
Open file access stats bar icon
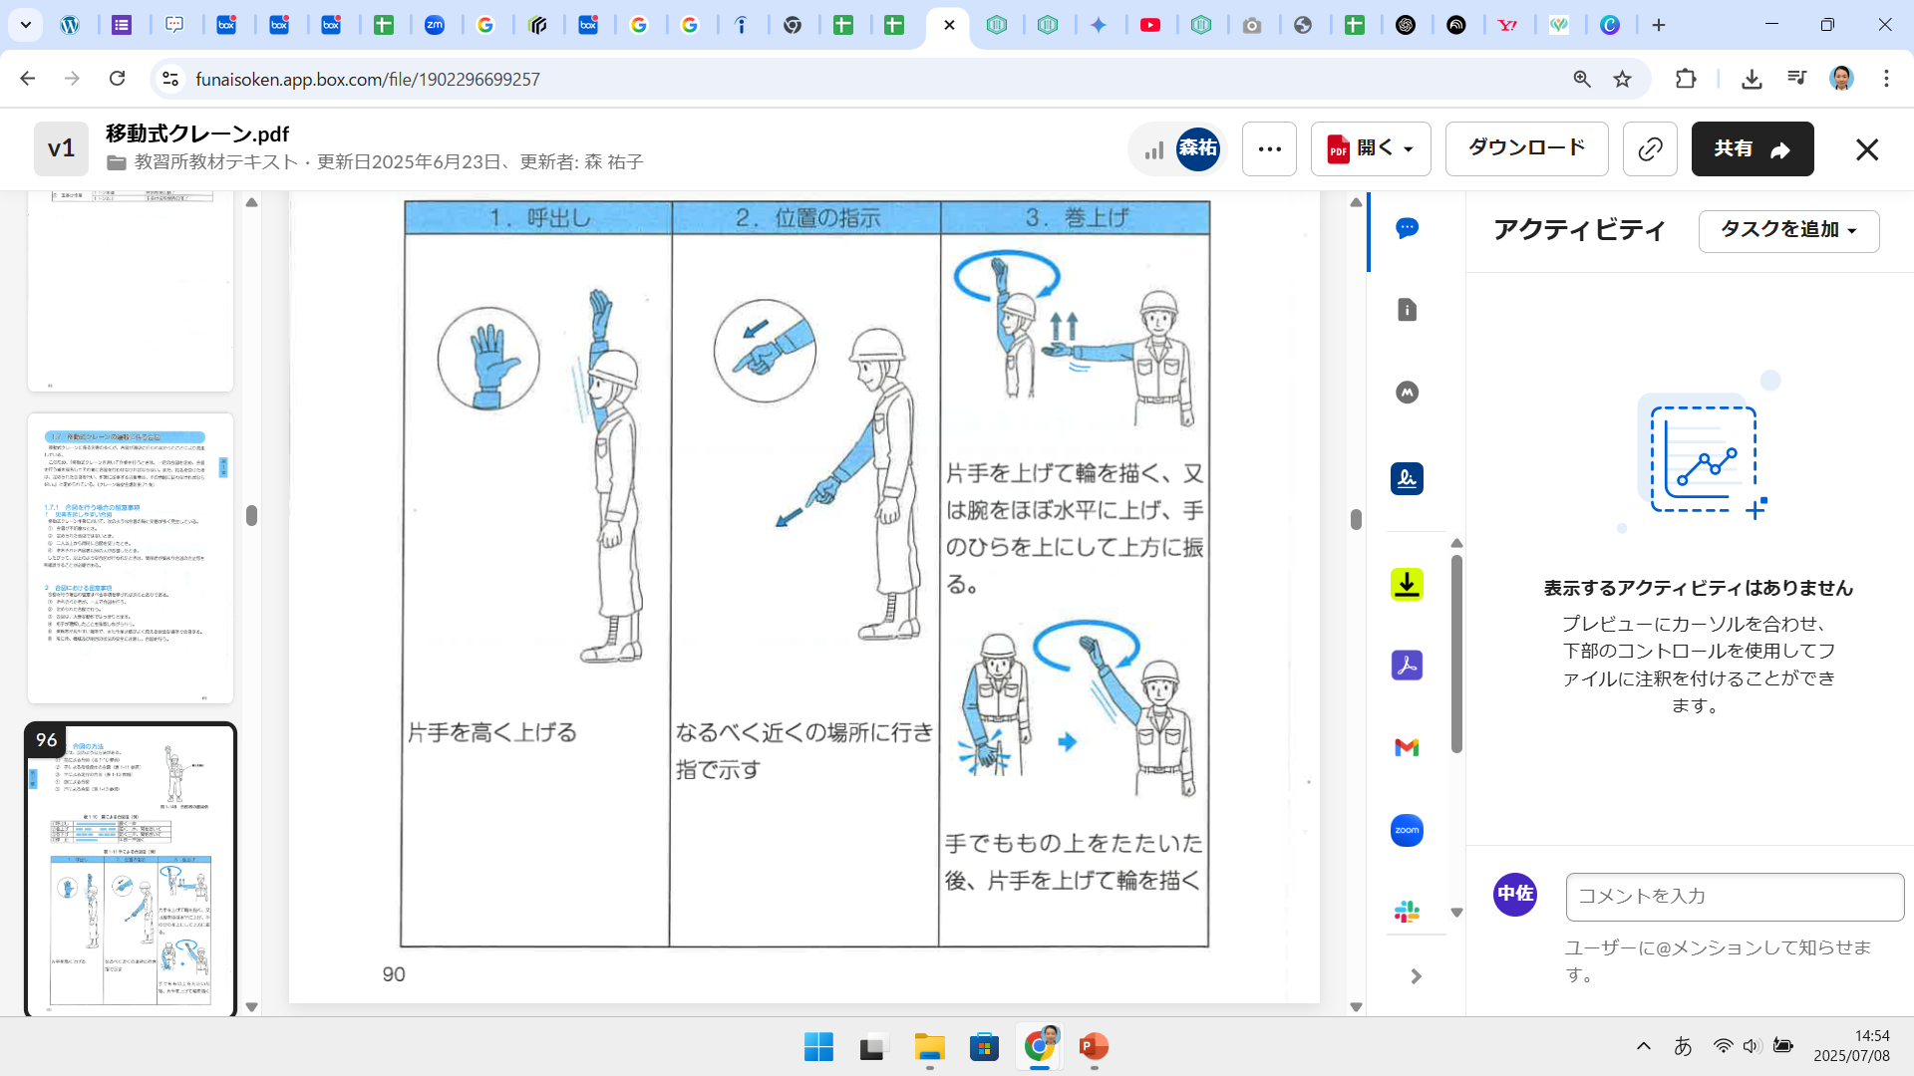tap(1154, 150)
